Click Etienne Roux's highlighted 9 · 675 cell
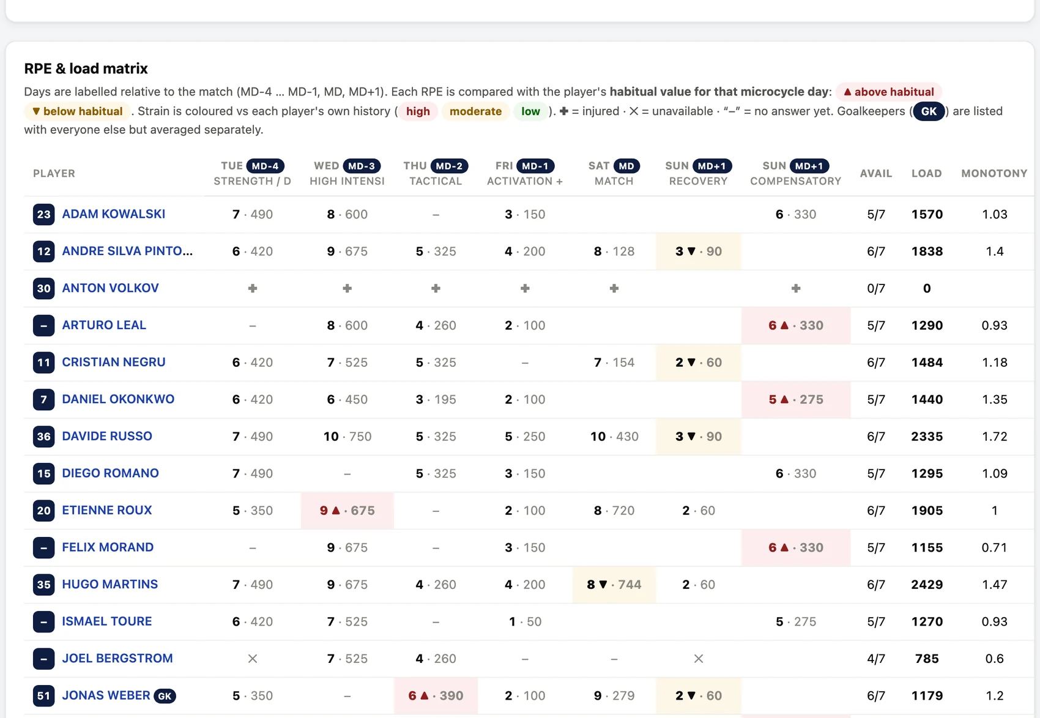Screen dimensions: 1040x718 347,510
